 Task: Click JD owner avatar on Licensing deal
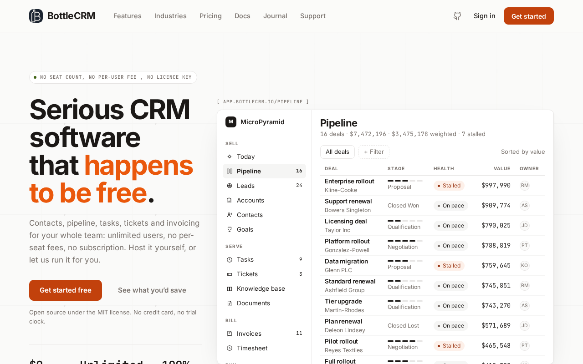click(x=525, y=225)
